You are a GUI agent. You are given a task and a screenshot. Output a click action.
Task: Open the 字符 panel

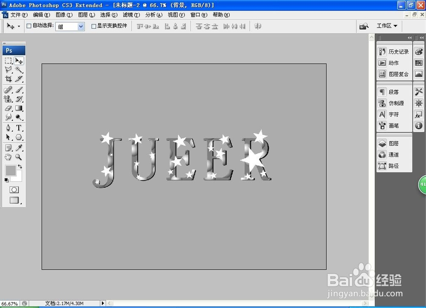(394, 114)
